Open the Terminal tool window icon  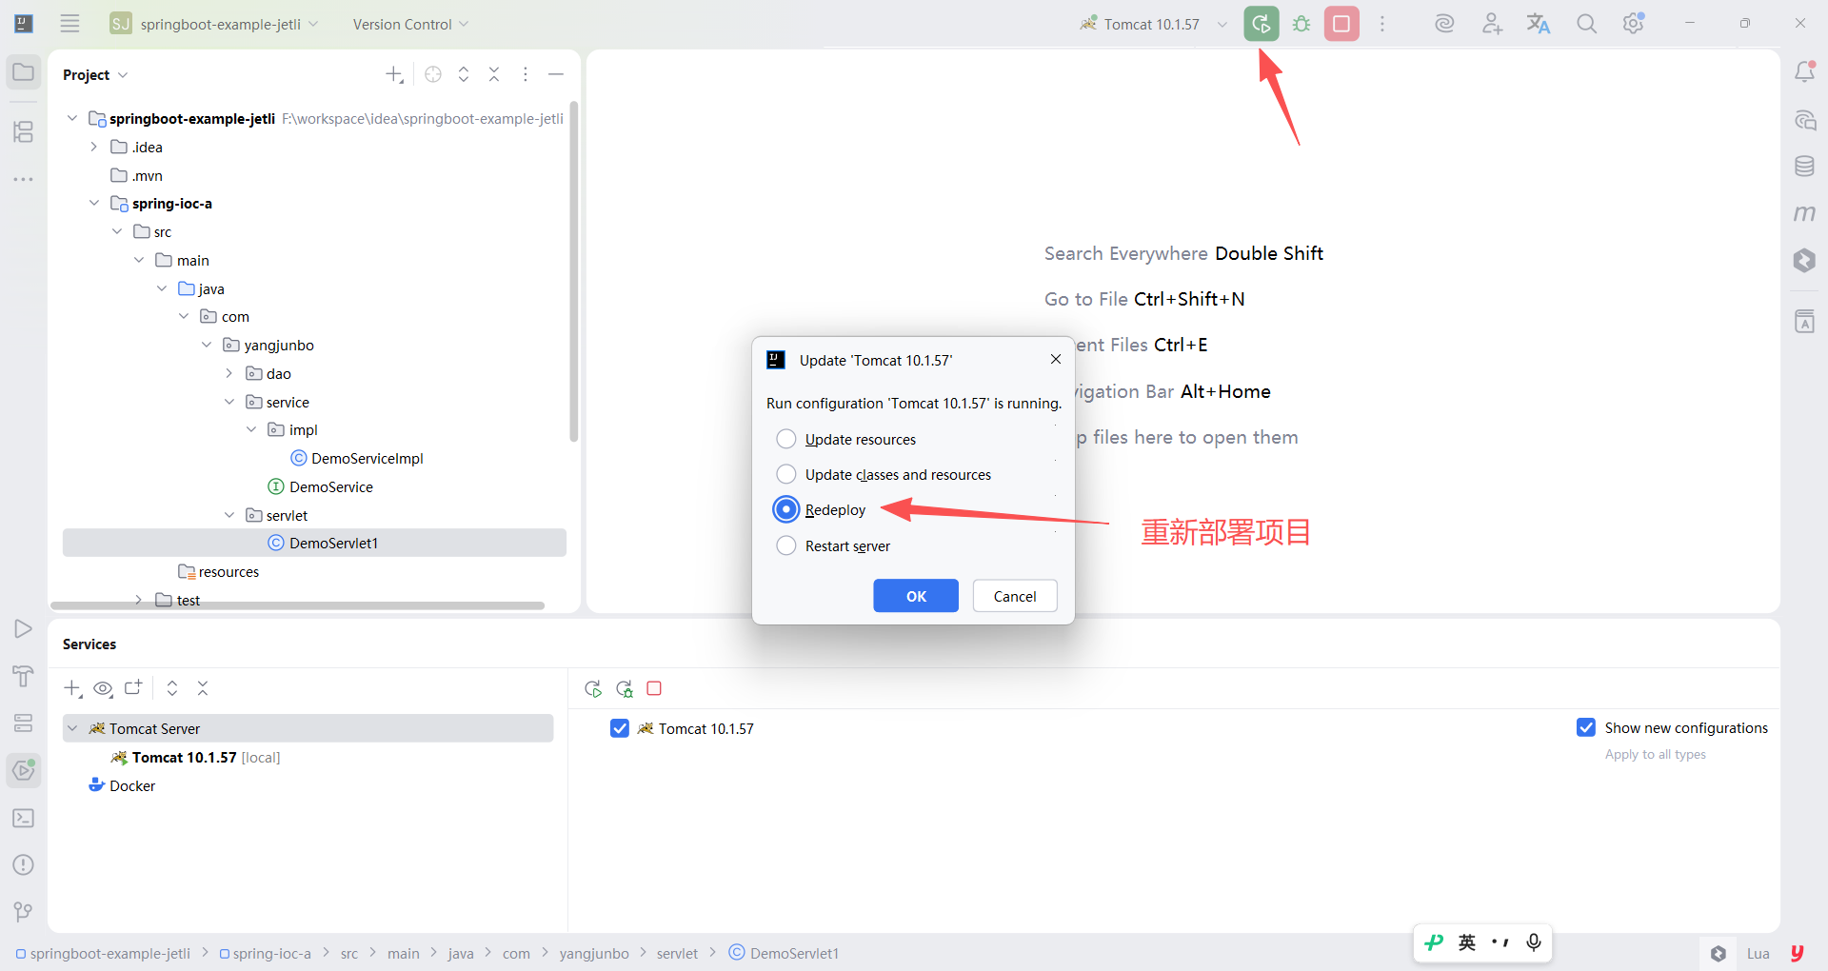[x=24, y=818]
